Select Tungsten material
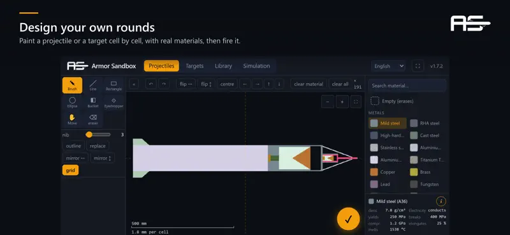Viewport: 510px width, 235px height. pos(426,184)
